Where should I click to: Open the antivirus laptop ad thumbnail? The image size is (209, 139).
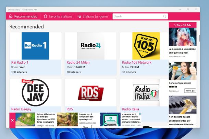(x=110, y=119)
